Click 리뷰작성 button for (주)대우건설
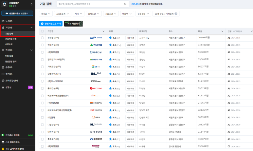Image resolution: width=253 pixels, height=151 pixels. coord(130,52)
